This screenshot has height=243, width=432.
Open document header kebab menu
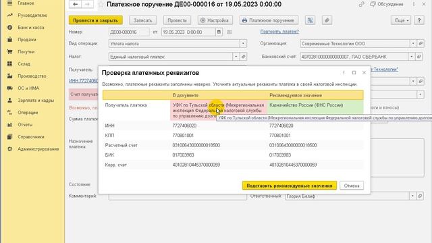tap(414, 4)
